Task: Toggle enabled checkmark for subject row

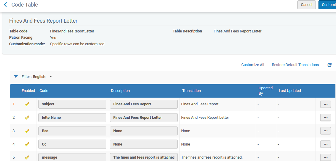Action: click(27, 104)
